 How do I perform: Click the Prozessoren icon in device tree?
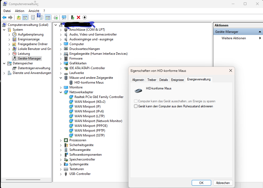point(66,140)
